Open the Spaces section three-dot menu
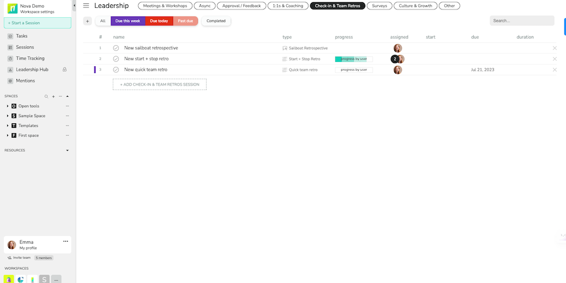This screenshot has height=283, width=566. pyautogui.click(x=60, y=96)
